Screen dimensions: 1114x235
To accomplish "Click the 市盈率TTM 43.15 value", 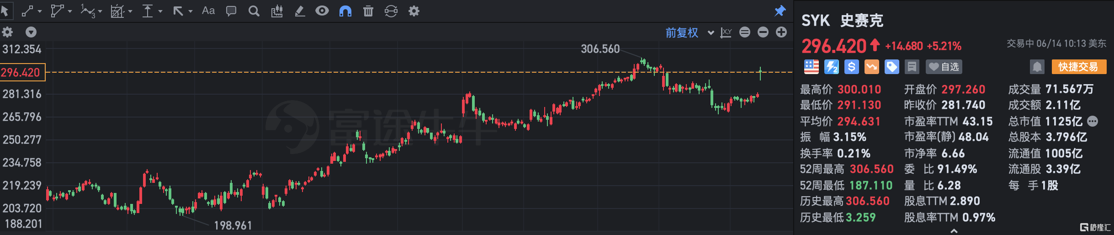I will coord(978,121).
